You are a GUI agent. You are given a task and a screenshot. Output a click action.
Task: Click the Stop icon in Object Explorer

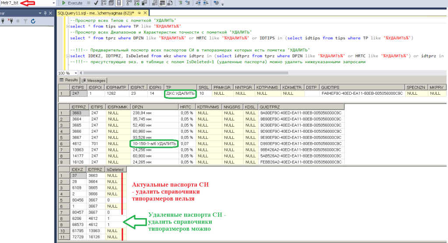point(18,21)
